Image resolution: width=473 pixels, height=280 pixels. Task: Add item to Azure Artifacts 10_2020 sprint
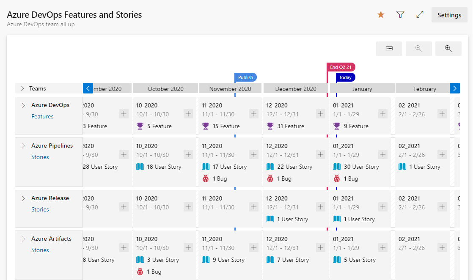click(x=188, y=247)
